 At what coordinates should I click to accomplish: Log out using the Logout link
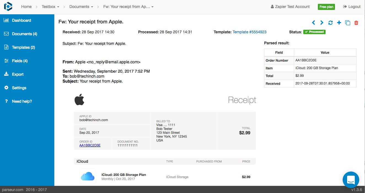(x=352, y=7)
